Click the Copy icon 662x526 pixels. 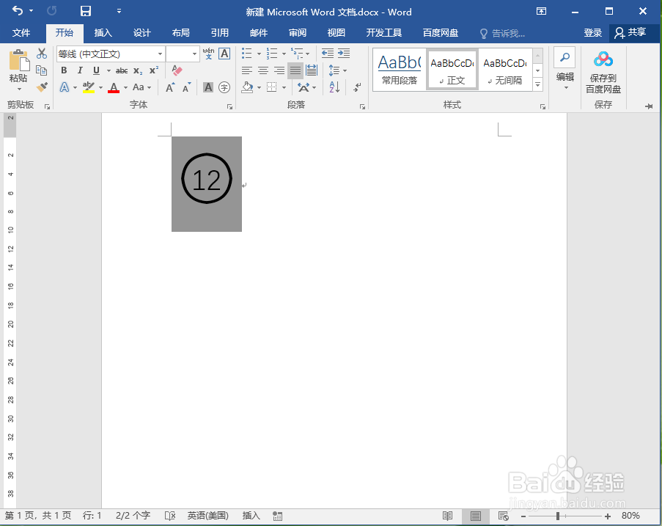[41, 70]
